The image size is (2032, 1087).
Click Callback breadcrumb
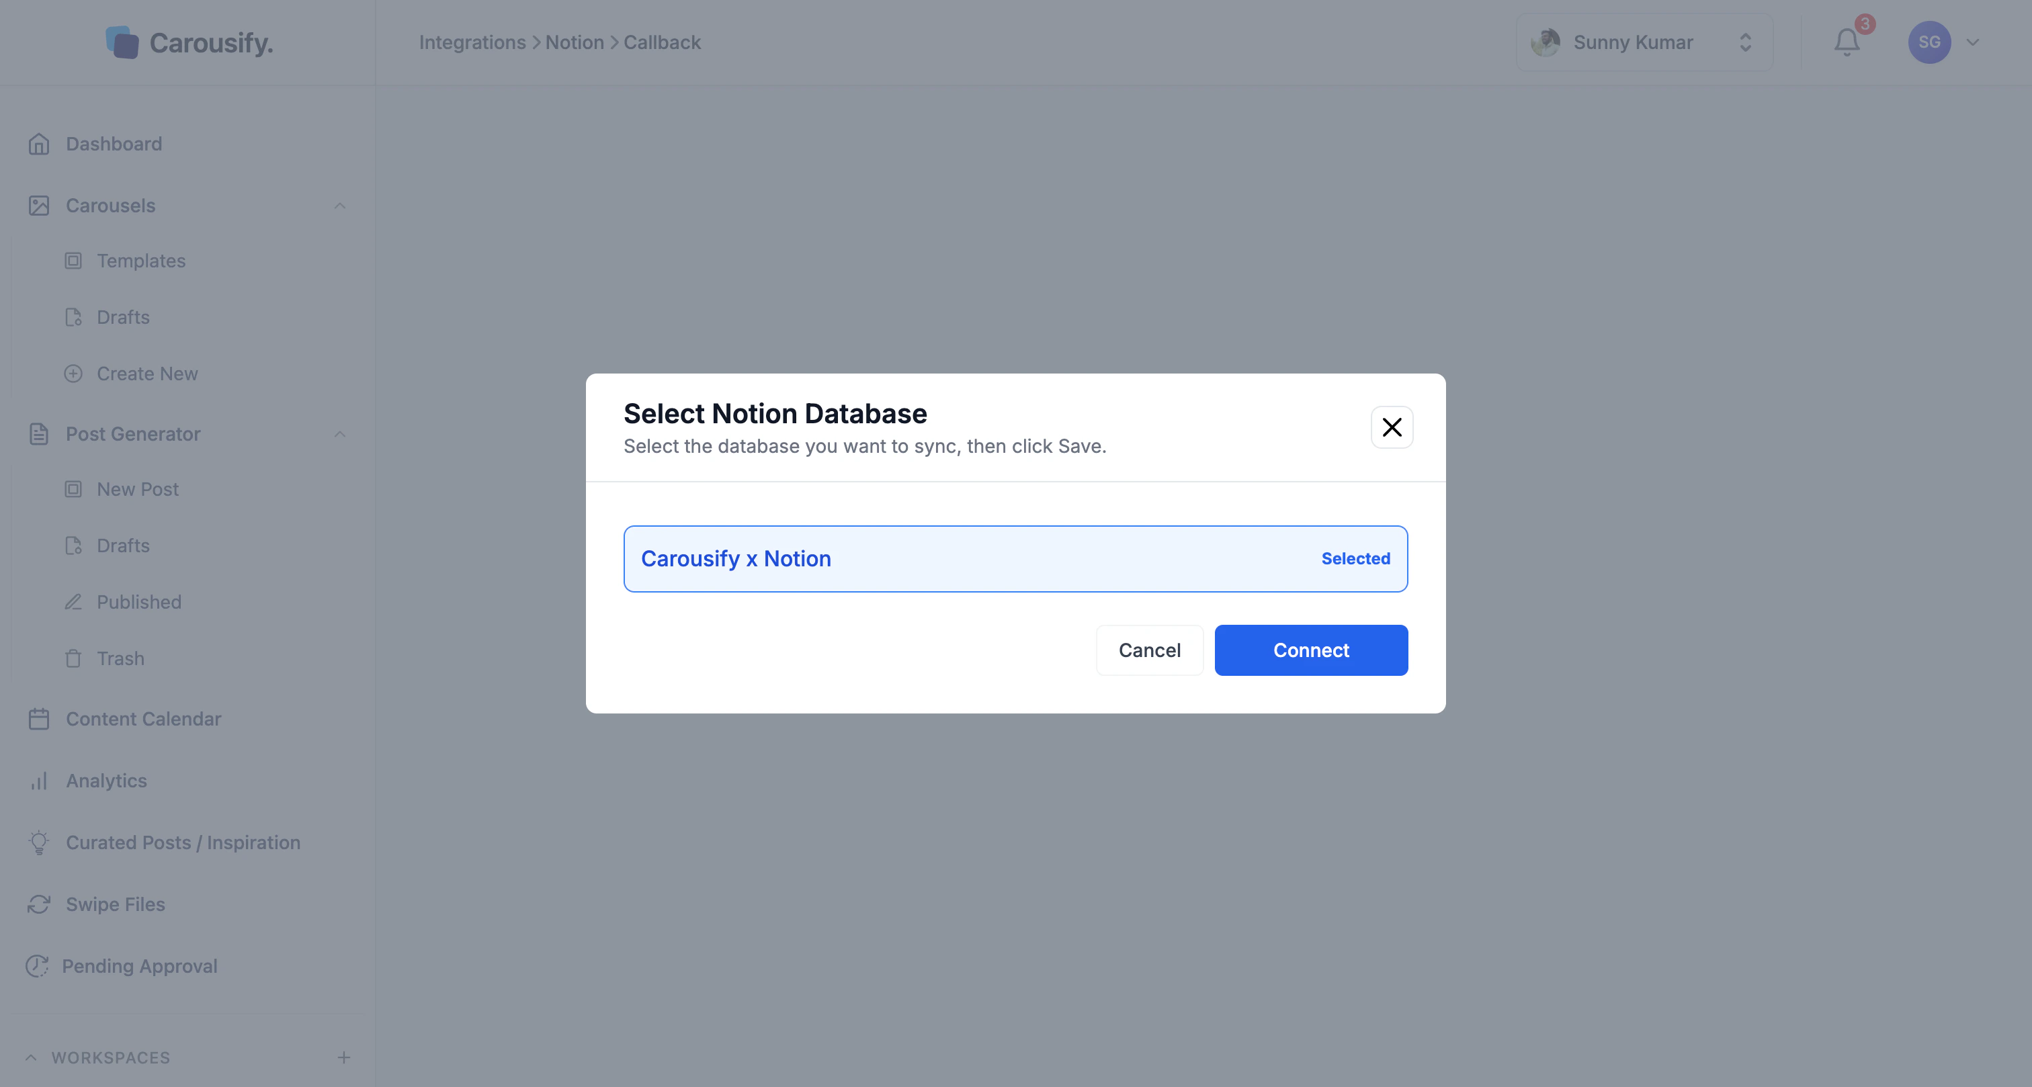click(x=663, y=42)
